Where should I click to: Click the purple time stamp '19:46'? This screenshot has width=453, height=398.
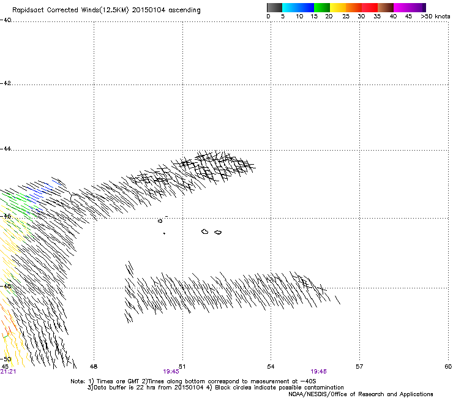[x=319, y=372]
